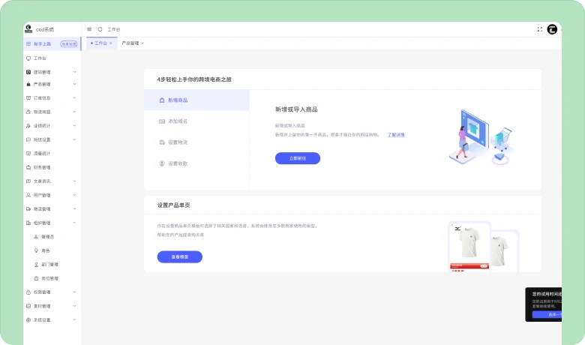Open the user avatar in top-right corner

[x=552, y=29]
